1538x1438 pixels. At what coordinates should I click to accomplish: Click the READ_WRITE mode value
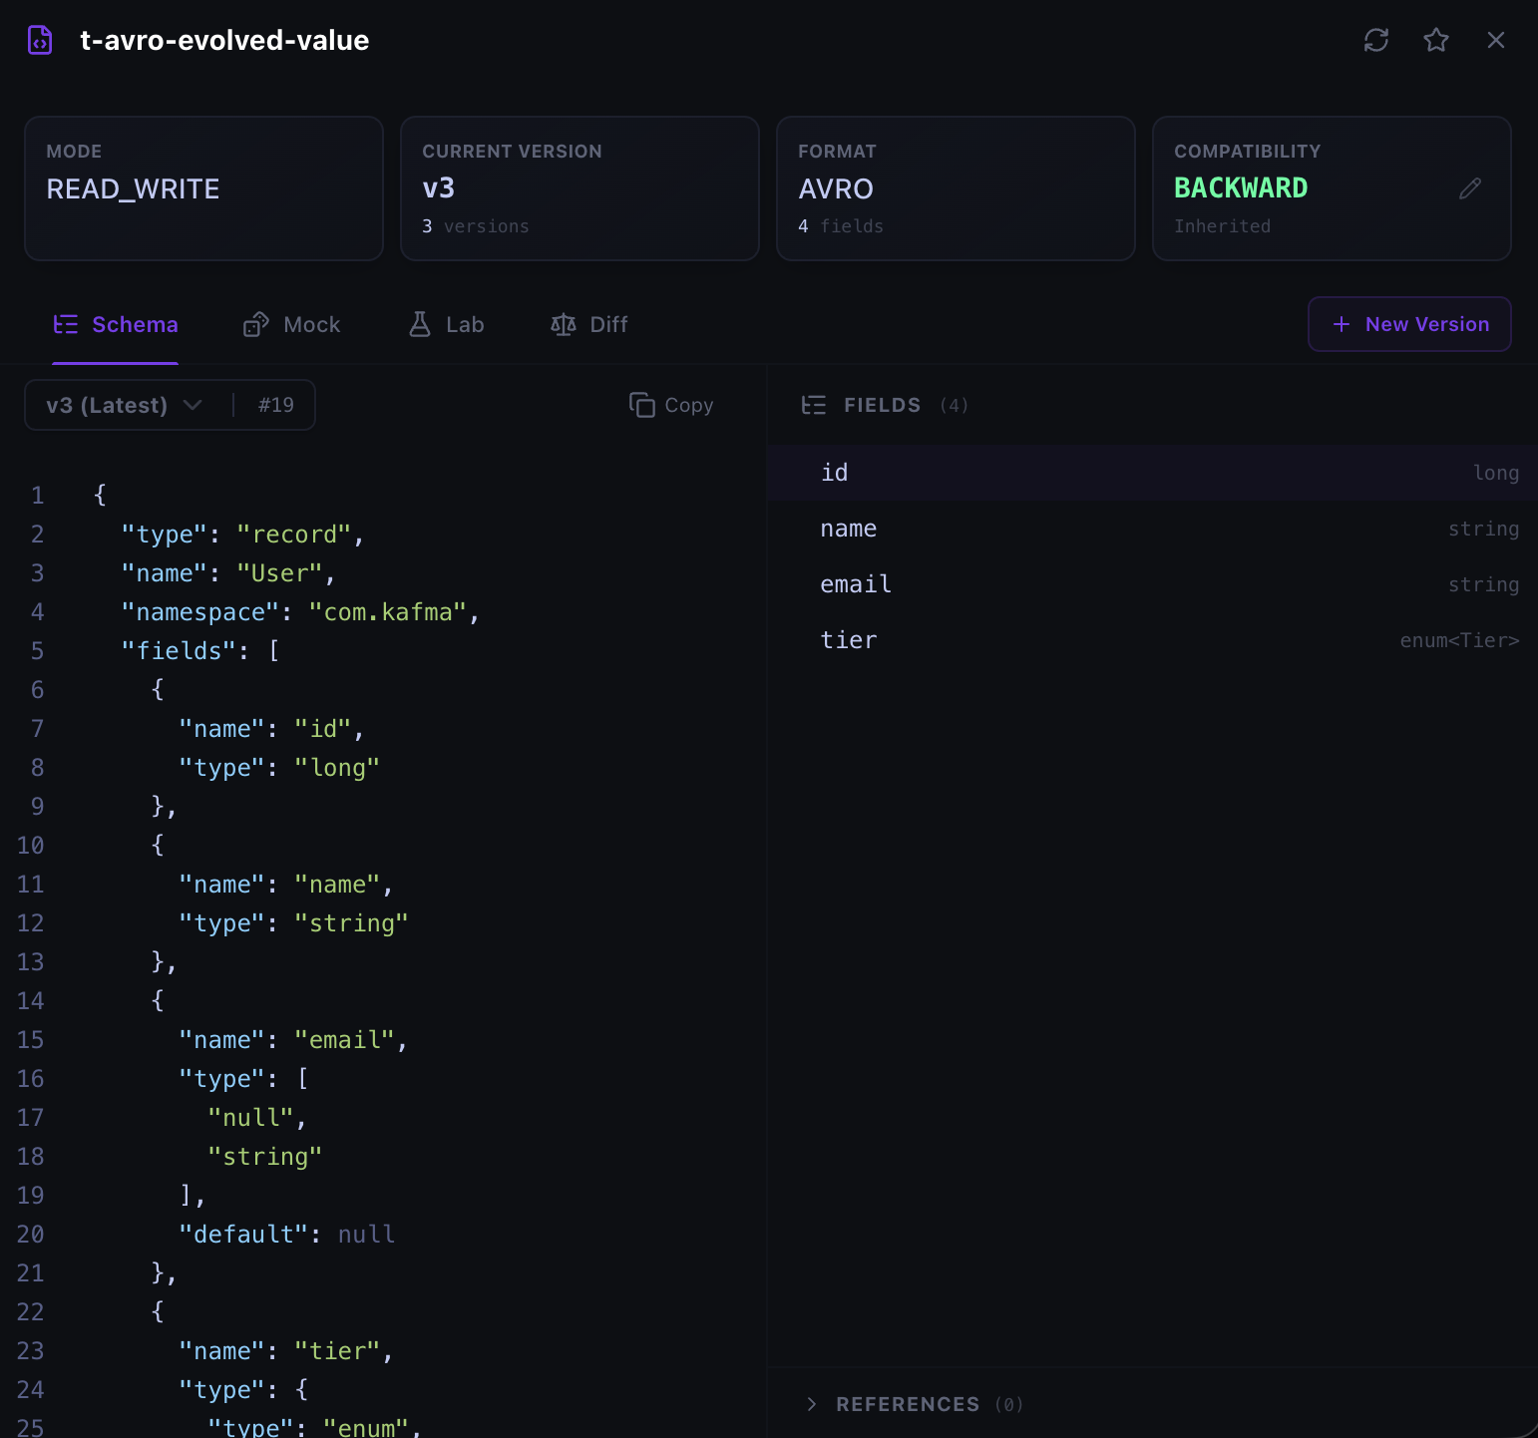[x=133, y=188]
